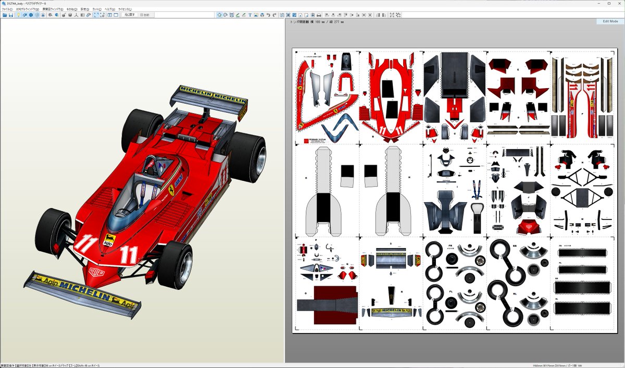Click the blue grid page layout icon
The width and height of the screenshot is (625, 368).
(294, 15)
